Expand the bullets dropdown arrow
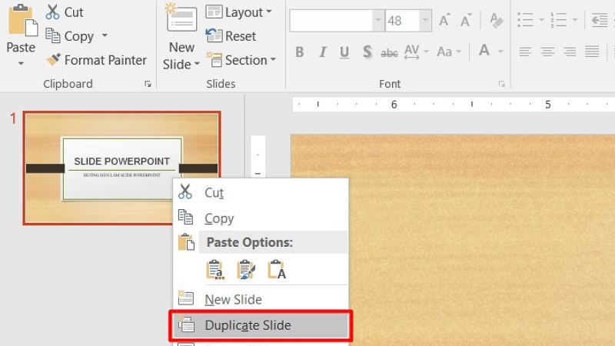The width and height of the screenshot is (615, 346). 542,20
